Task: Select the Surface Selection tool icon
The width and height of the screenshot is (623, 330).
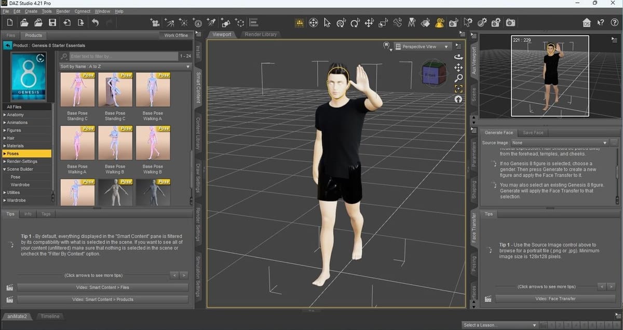Action: [426, 22]
